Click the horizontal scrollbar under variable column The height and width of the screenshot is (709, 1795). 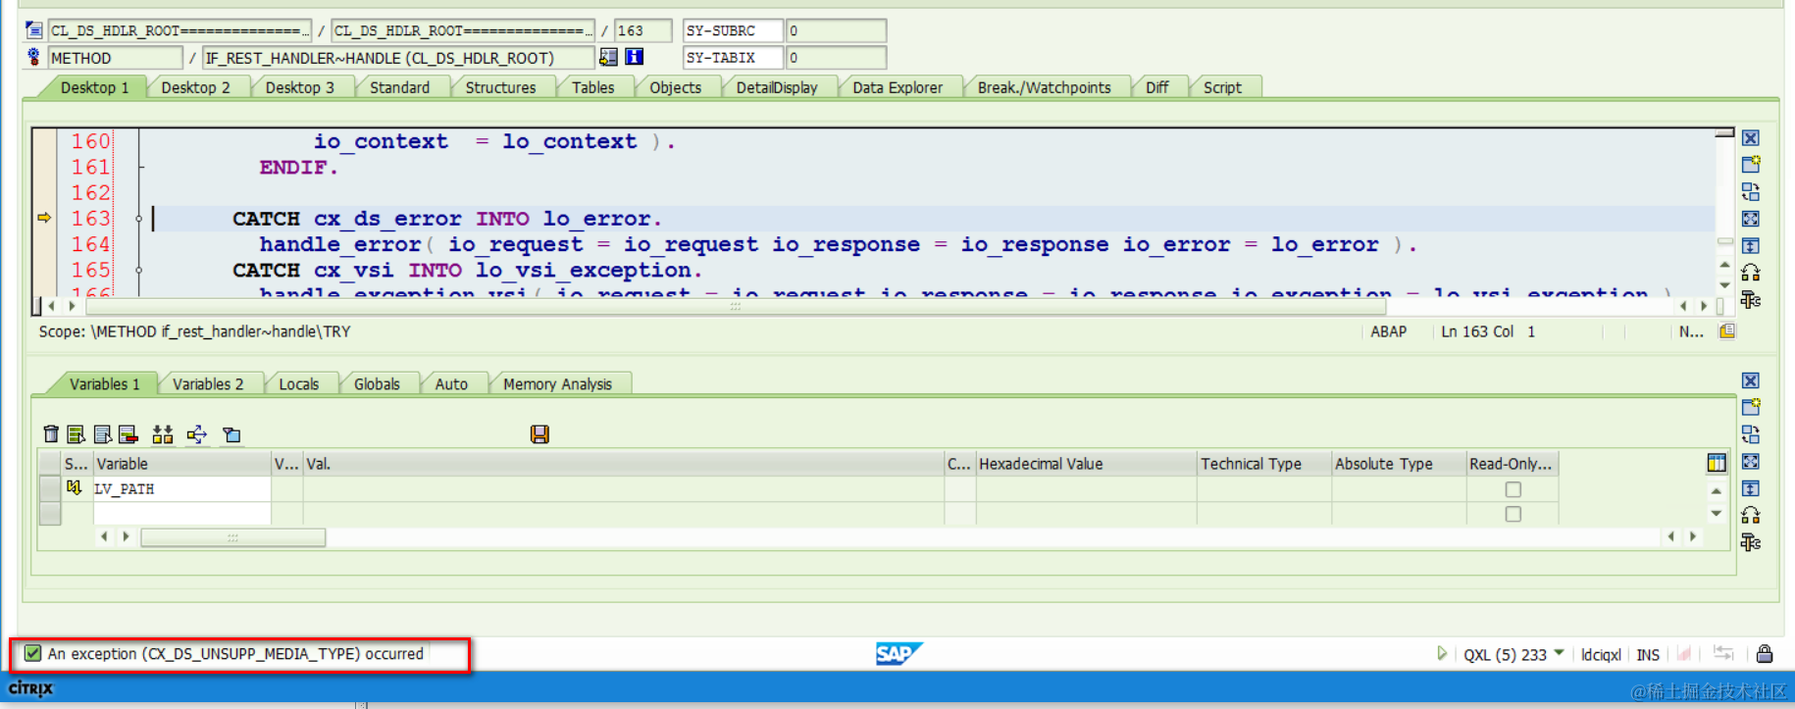pos(233,537)
